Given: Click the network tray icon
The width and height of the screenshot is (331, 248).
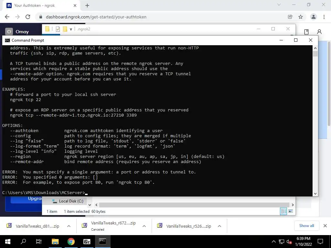Looking at the screenshot, I should (x=282, y=242).
